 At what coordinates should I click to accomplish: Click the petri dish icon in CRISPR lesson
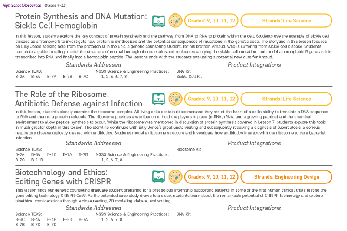point(175,177)
